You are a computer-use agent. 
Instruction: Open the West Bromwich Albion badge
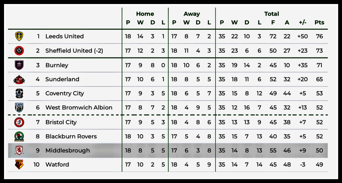pos(19,108)
